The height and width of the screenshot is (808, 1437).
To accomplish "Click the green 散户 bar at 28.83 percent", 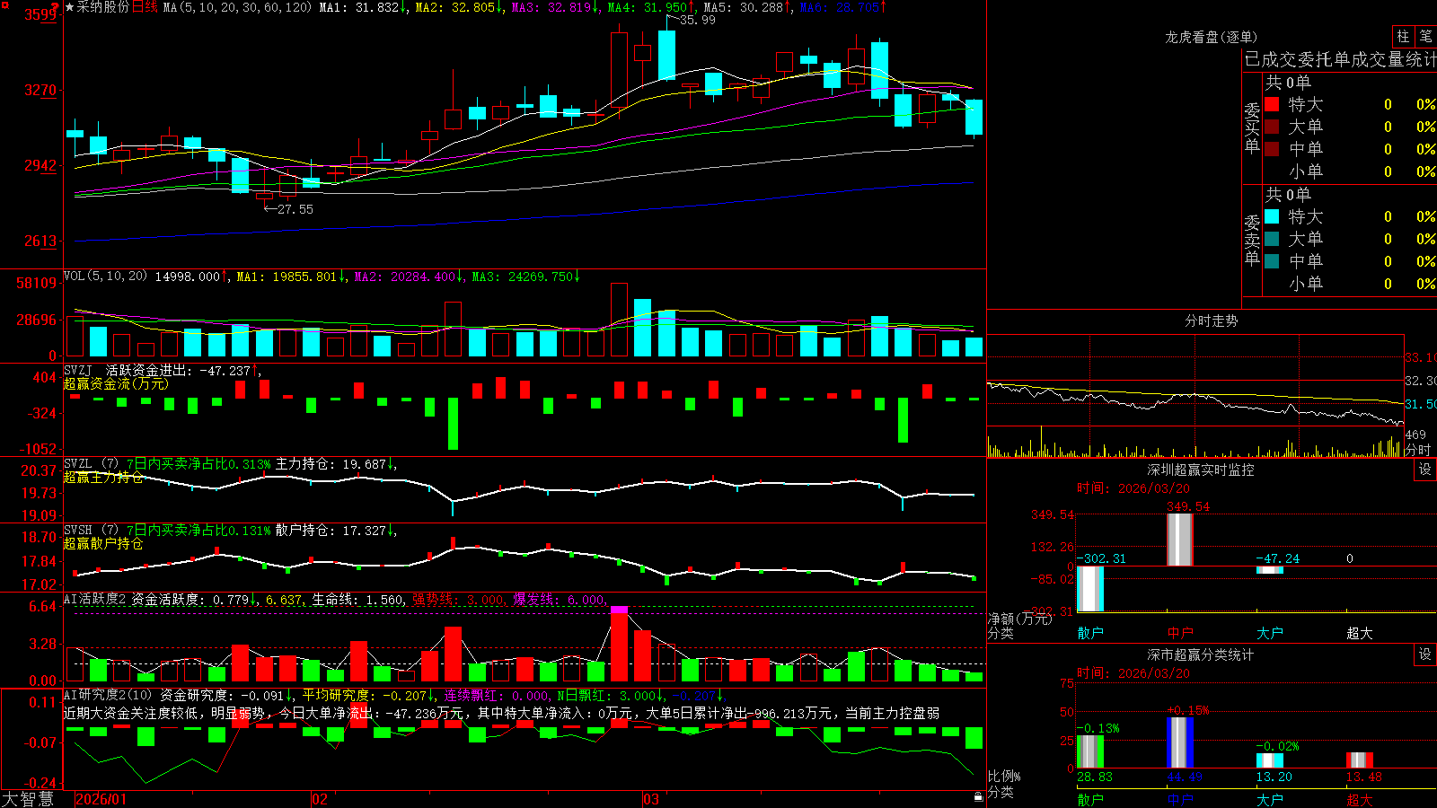I will (1090, 751).
